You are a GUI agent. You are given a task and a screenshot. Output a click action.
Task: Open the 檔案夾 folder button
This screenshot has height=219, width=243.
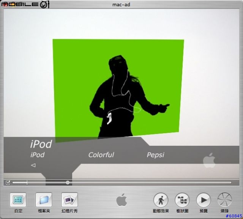pos(44,200)
